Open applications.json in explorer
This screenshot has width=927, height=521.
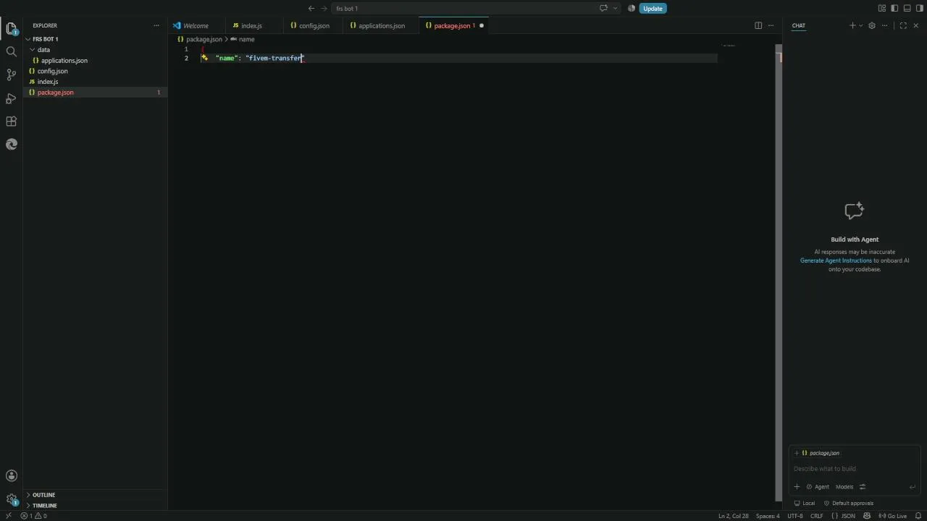point(96,61)
